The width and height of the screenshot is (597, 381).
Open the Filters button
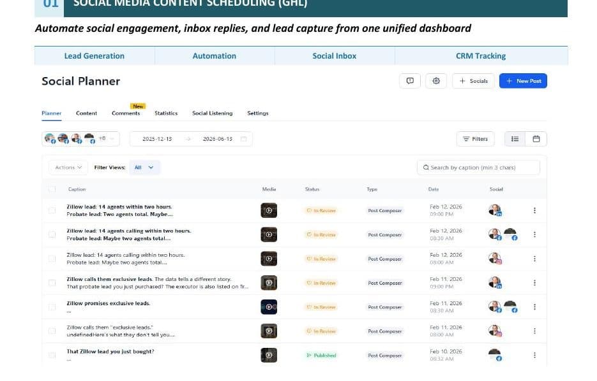tap(475, 139)
